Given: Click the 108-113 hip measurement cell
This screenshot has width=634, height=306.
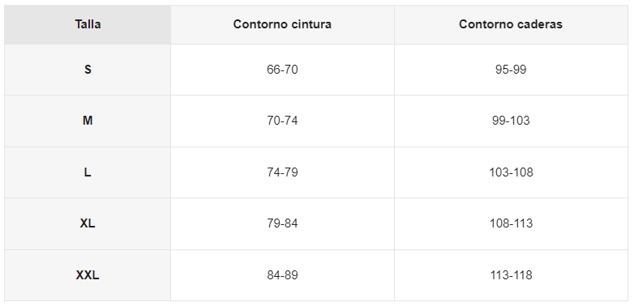Looking at the screenshot, I should (x=511, y=223).
